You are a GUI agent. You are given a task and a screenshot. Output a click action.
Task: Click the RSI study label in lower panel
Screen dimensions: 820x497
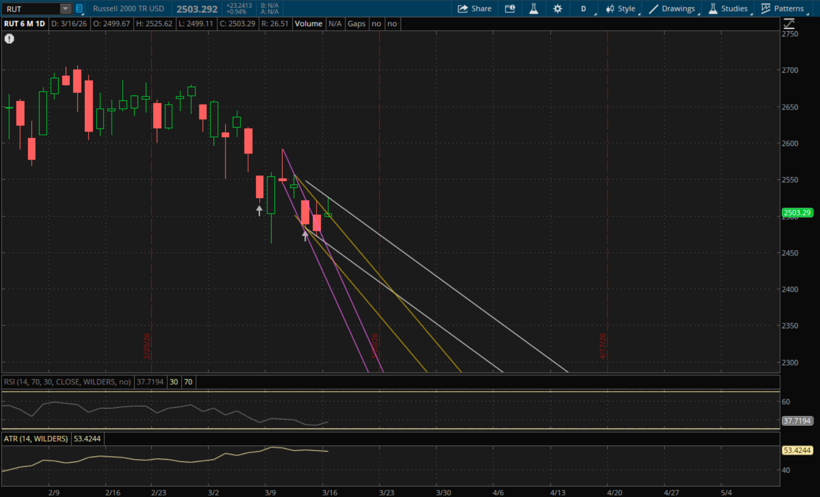[67, 382]
